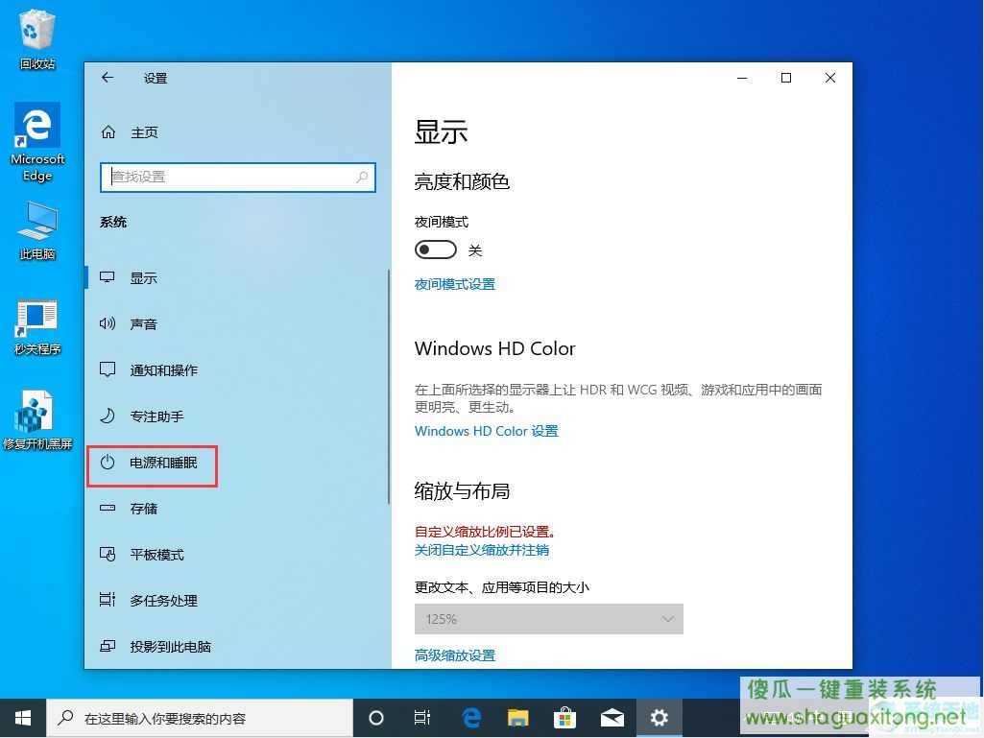This screenshot has height=738, width=984.
Task: Click the Power & sleep power icon
Action: tap(108, 463)
